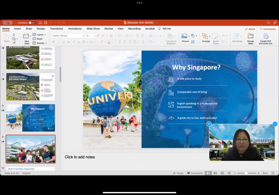Click the Quick Styles icon
Viewport: 279px width, 195px height.
215,36
